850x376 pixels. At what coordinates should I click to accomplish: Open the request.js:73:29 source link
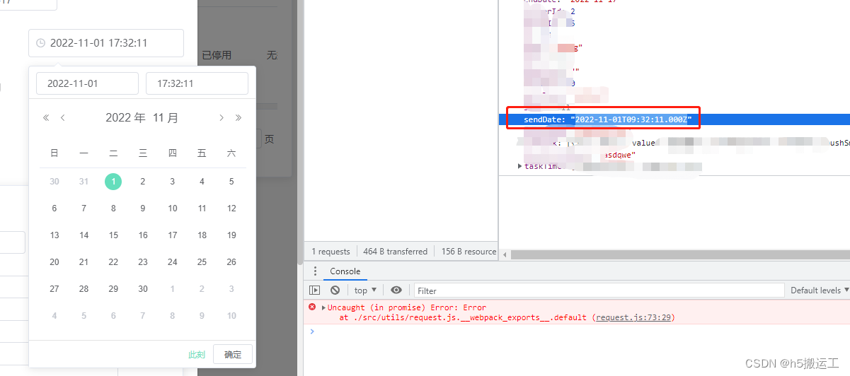pos(634,317)
